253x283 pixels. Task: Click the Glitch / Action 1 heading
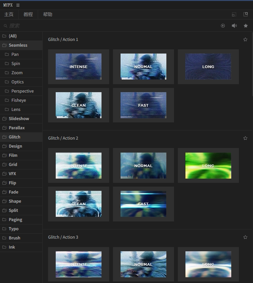[63, 39]
